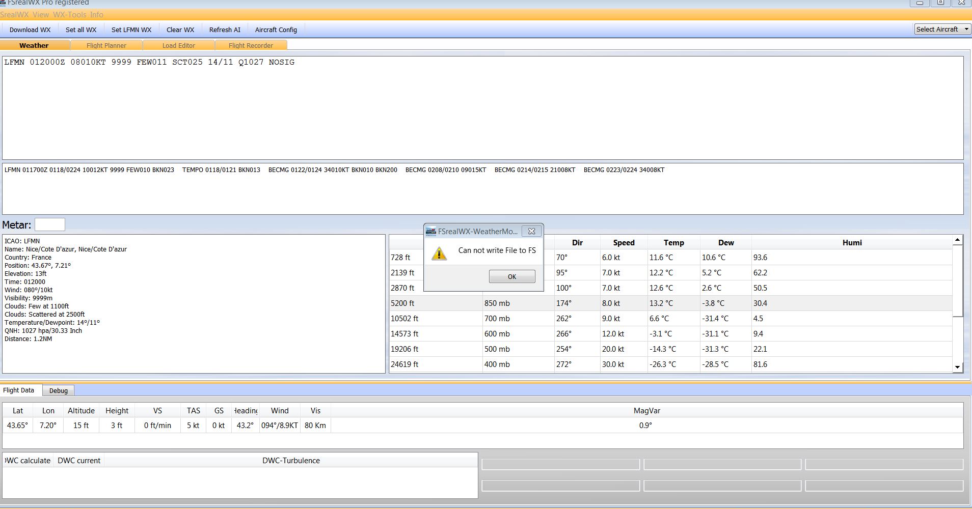Click the Download WX toolbar button
Image resolution: width=972 pixels, height=509 pixels.
tap(30, 30)
